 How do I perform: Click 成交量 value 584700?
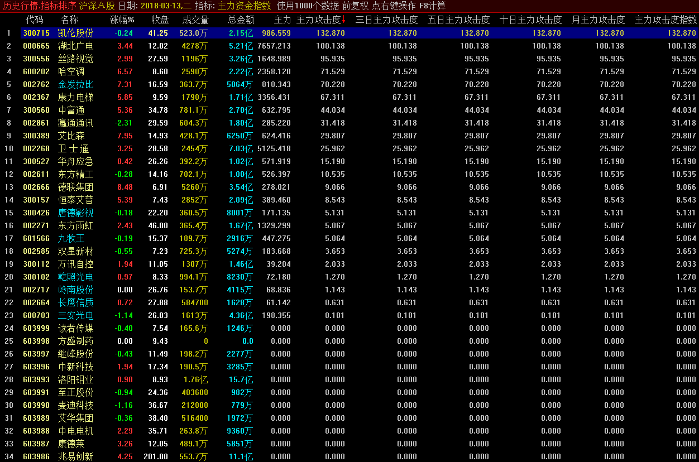pyautogui.click(x=195, y=302)
